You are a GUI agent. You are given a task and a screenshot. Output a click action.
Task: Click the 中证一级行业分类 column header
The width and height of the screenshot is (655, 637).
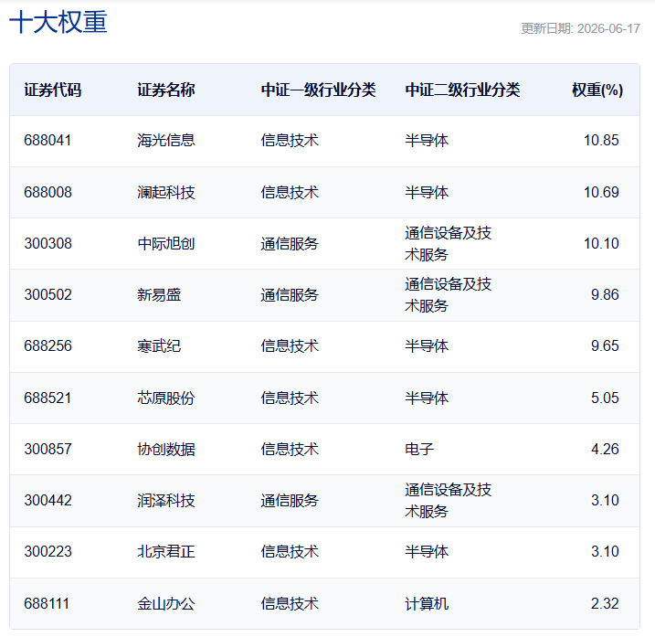click(318, 90)
